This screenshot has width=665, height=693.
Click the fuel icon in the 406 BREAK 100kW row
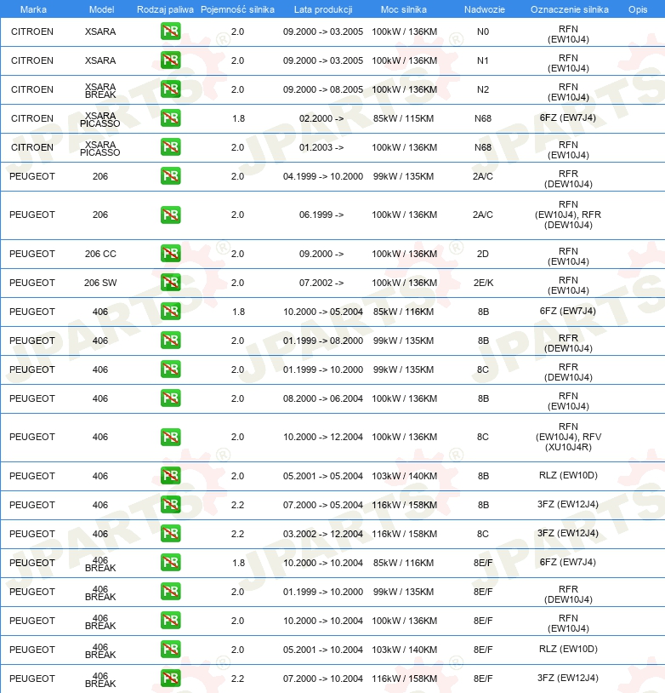170,621
